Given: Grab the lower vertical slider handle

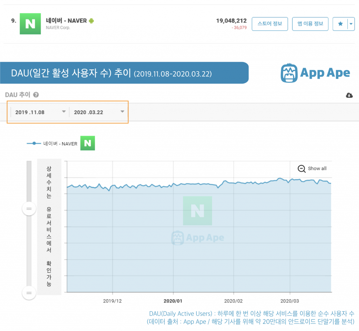Looking at the screenshot, I should click(x=29, y=293).
